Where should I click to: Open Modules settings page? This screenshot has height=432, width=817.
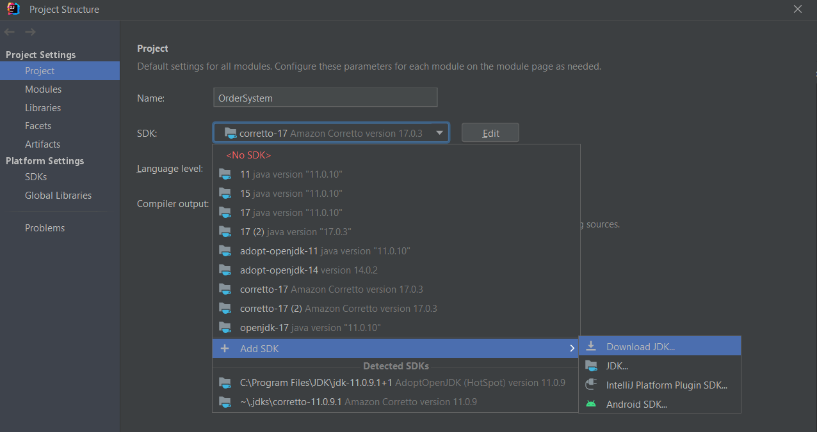point(60,89)
